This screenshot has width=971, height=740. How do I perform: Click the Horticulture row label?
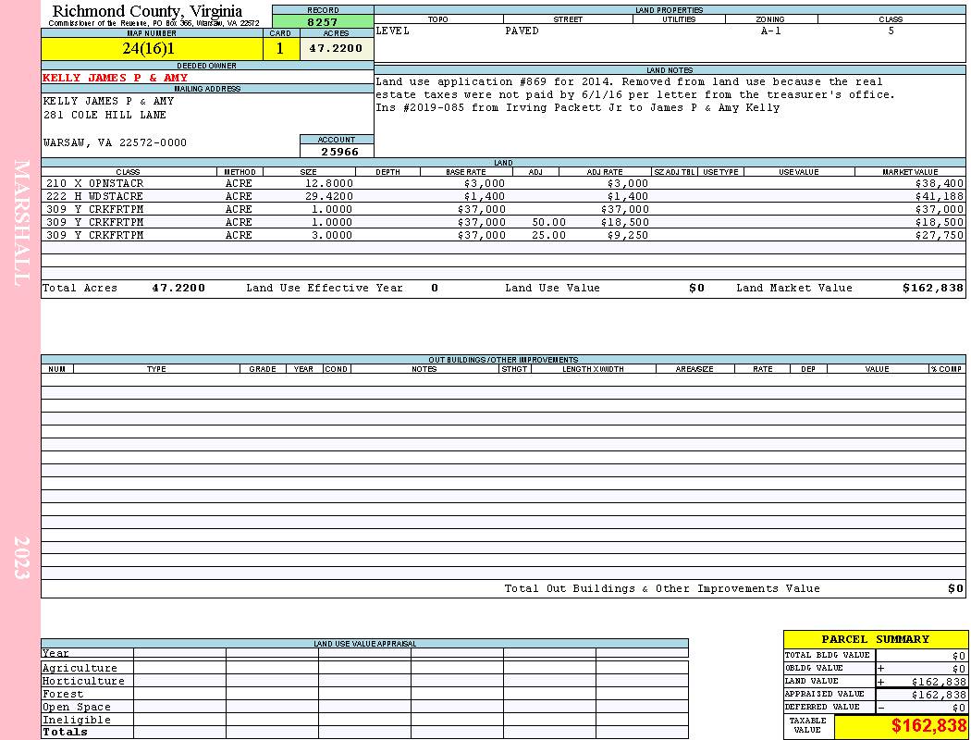pyautogui.click(x=83, y=681)
